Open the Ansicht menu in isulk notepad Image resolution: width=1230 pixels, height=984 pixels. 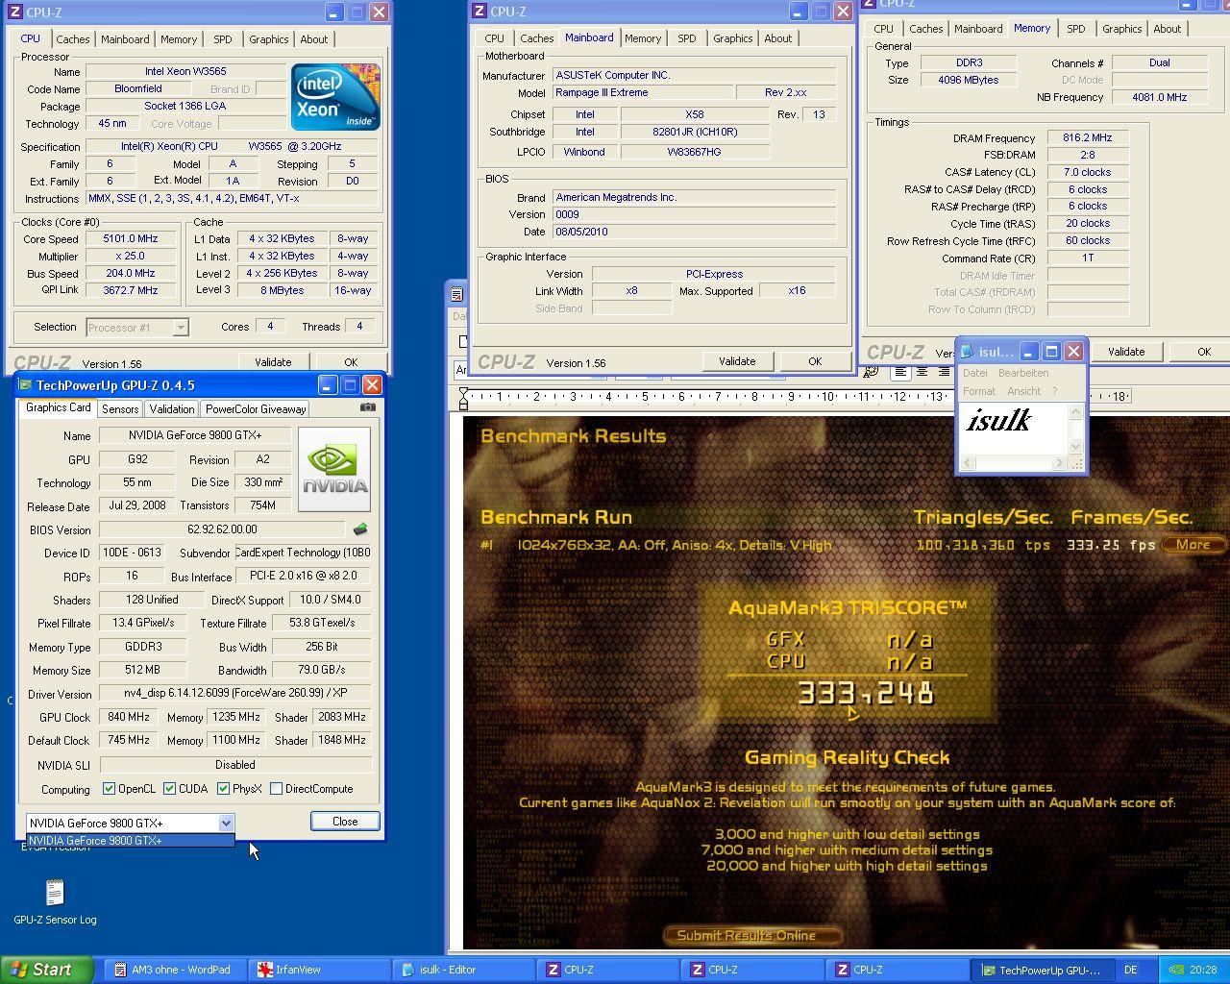(x=1023, y=391)
